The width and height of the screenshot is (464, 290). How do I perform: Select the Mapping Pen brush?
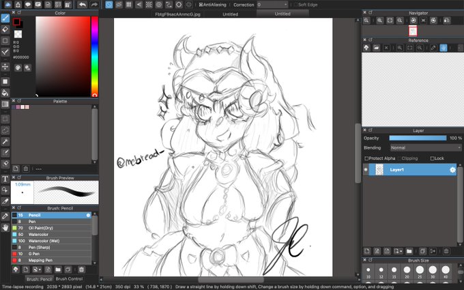click(x=51, y=261)
